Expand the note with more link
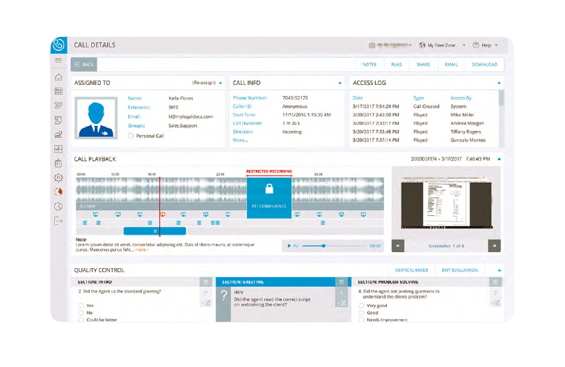Image resolution: width=565 pixels, height=367 pixels. point(142,249)
